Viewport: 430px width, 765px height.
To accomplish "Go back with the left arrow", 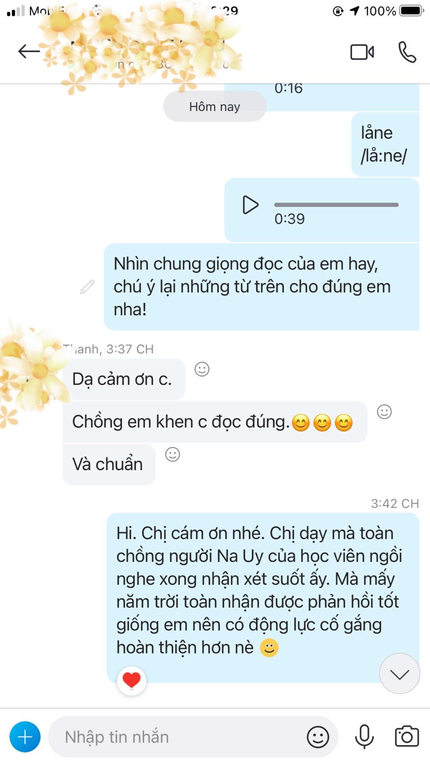I will [x=29, y=52].
